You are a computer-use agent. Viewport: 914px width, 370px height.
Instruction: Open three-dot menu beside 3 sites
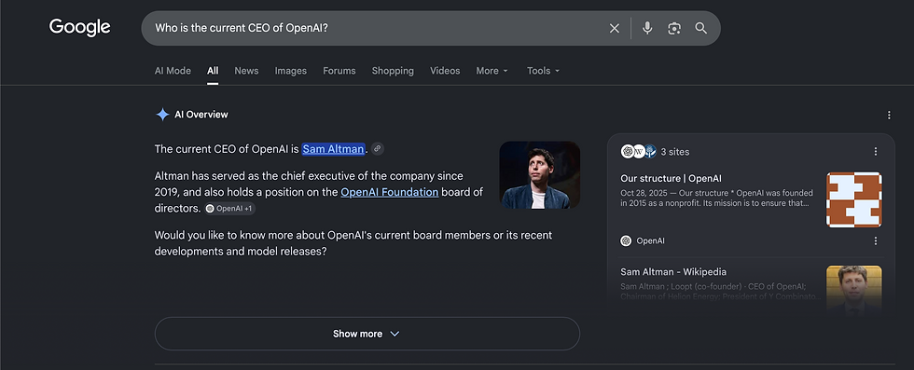point(876,152)
